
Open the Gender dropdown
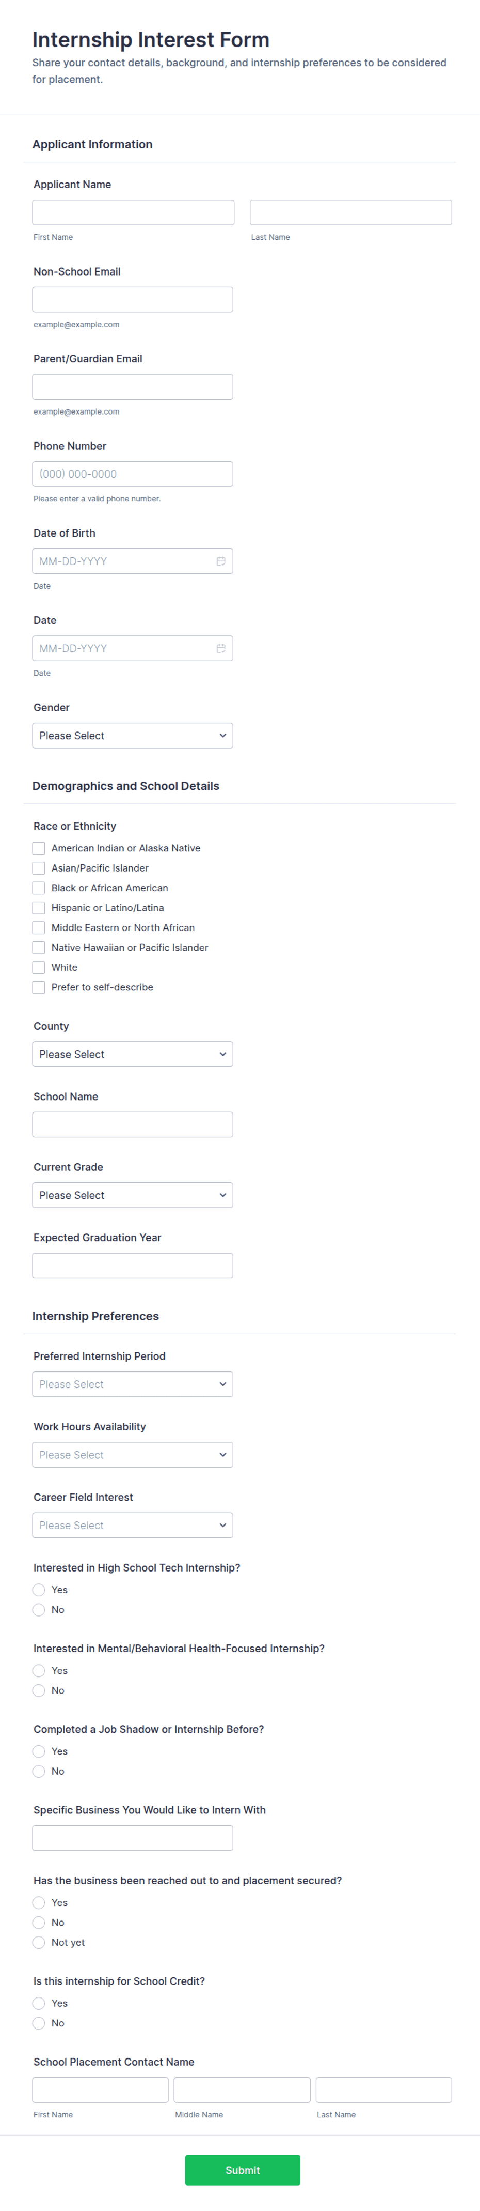(133, 736)
